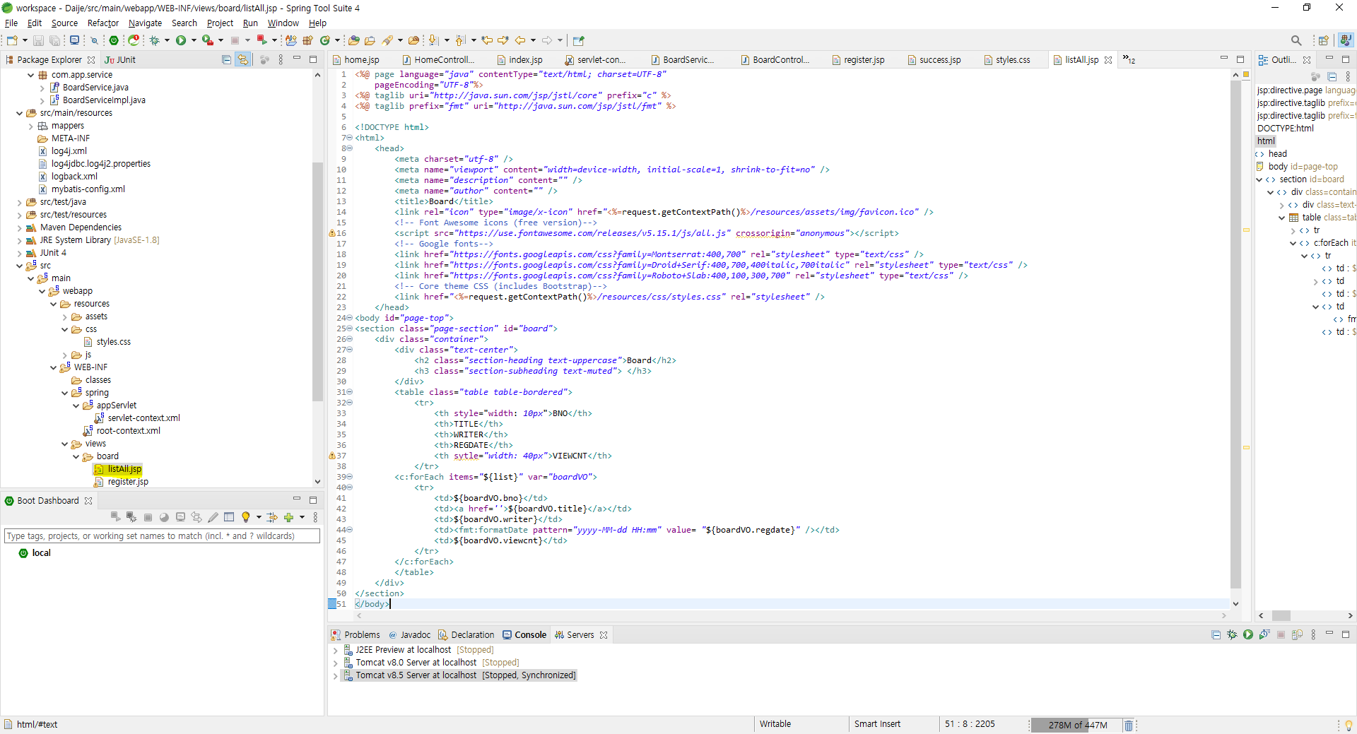Select Tomcat v8.5 Server at localhost
The width and height of the screenshot is (1357, 734).
[459, 675]
